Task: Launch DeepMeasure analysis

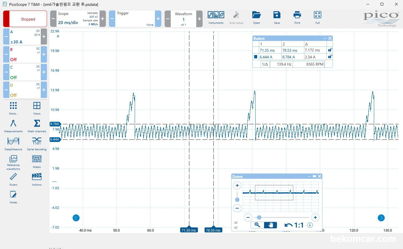Action: coord(13,144)
